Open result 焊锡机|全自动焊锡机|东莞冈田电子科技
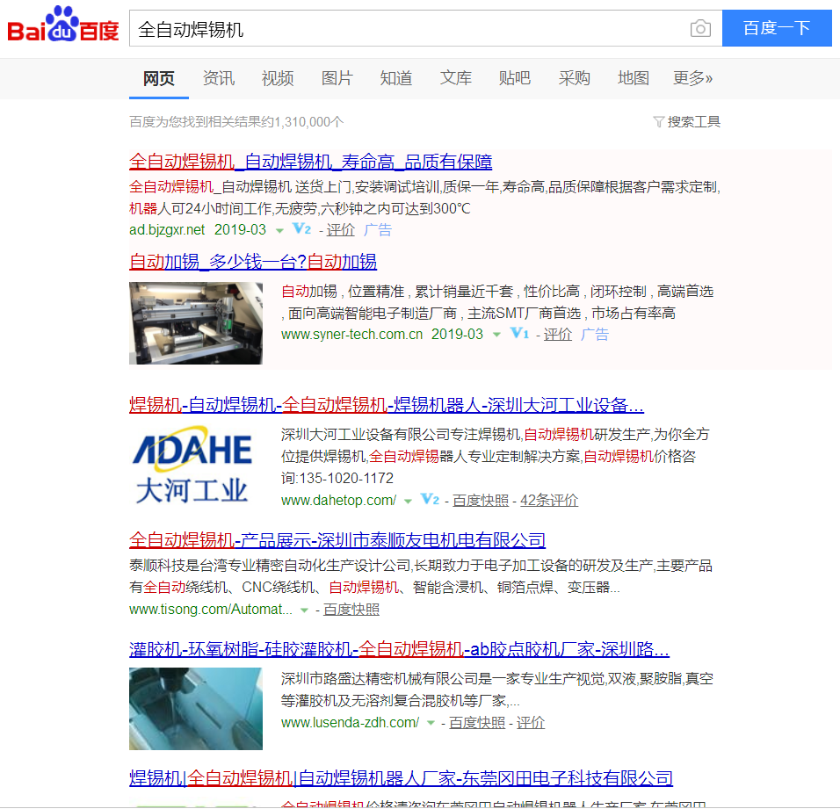Image resolution: width=840 pixels, height=809 pixels. (401, 778)
